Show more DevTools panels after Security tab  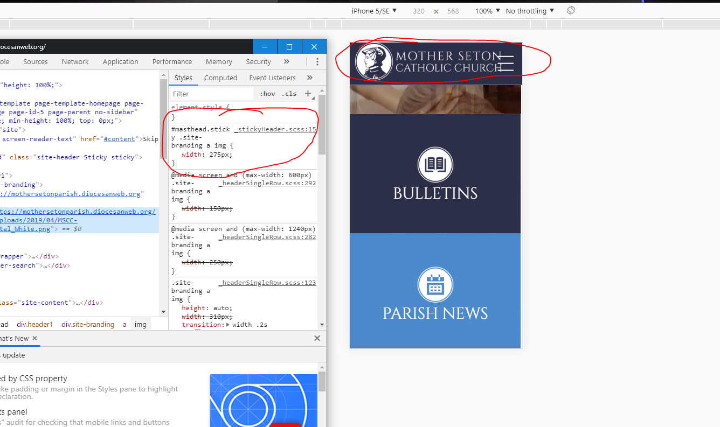click(287, 62)
